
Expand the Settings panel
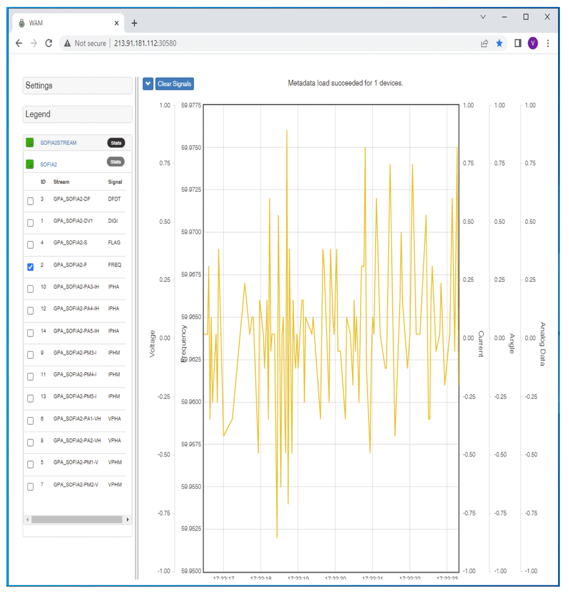[77, 86]
